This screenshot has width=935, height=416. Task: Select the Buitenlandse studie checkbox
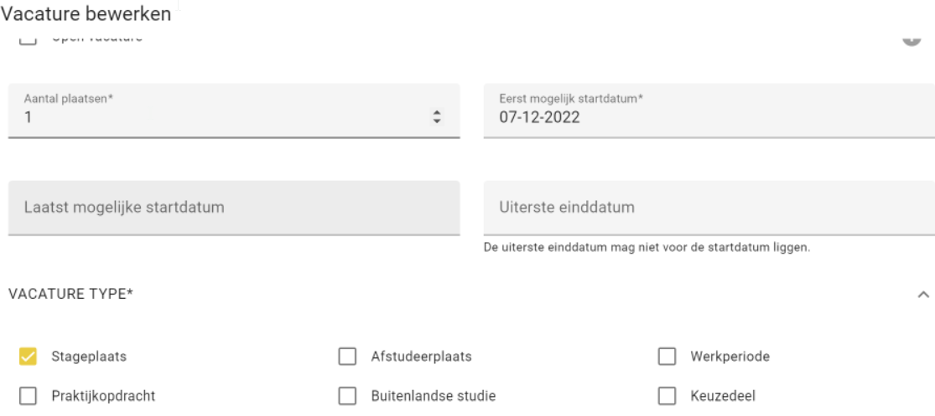click(x=347, y=396)
